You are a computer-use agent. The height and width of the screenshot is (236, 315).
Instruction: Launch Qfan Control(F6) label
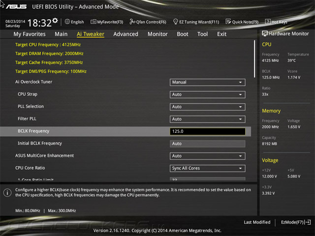151,22
